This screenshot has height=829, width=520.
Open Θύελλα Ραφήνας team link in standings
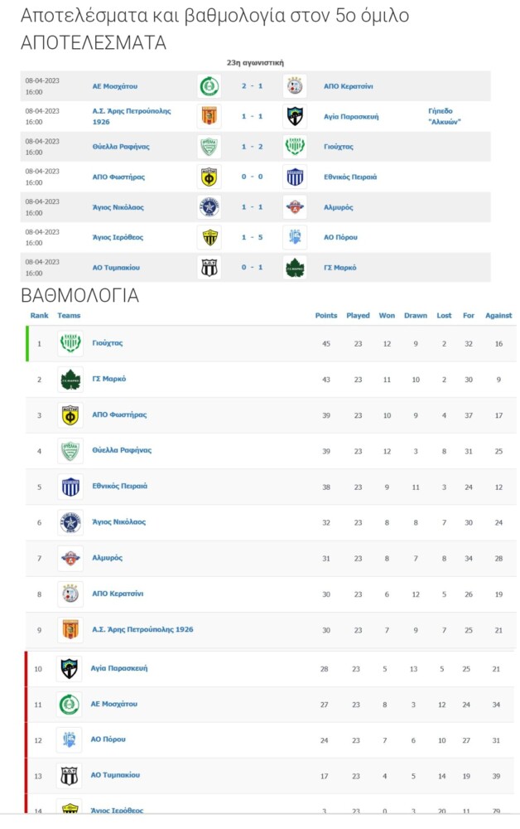[x=122, y=450]
